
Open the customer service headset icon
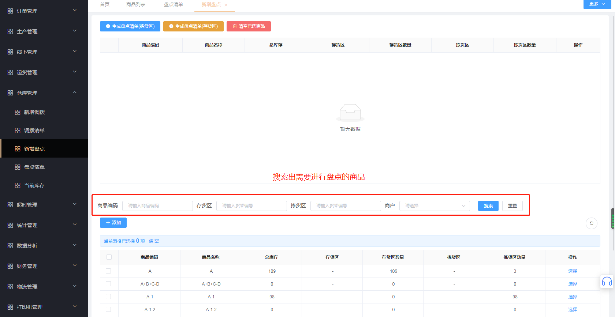607,282
